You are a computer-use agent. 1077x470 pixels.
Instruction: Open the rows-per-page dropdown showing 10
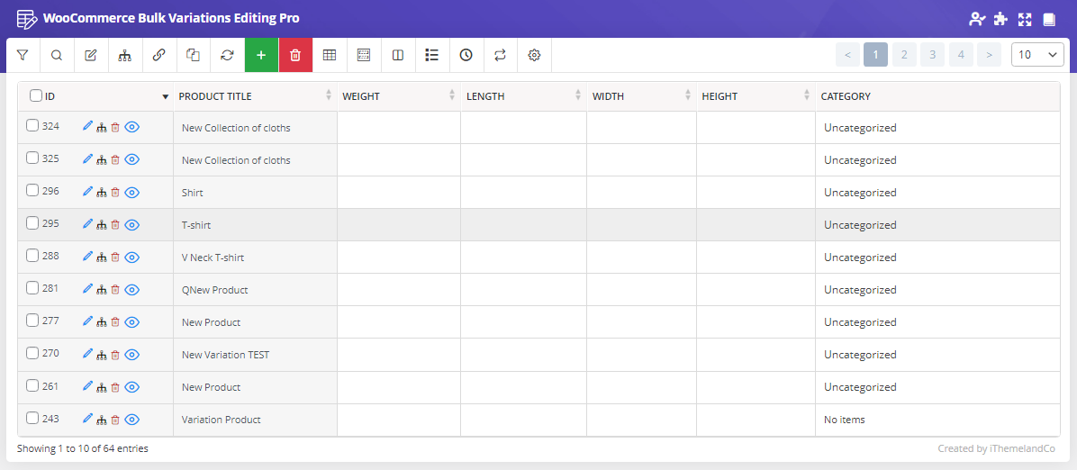click(x=1037, y=55)
